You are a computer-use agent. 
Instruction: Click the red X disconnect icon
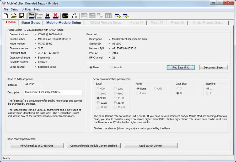pyautogui.click(x=56, y=16)
